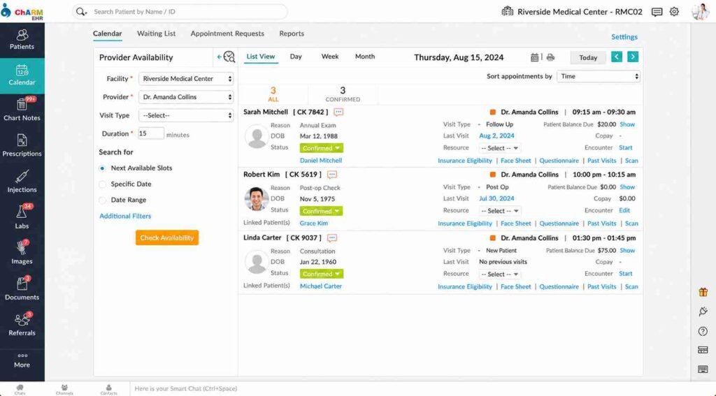
Task: Open the Visit Type dropdown
Action: click(x=186, y=115)
